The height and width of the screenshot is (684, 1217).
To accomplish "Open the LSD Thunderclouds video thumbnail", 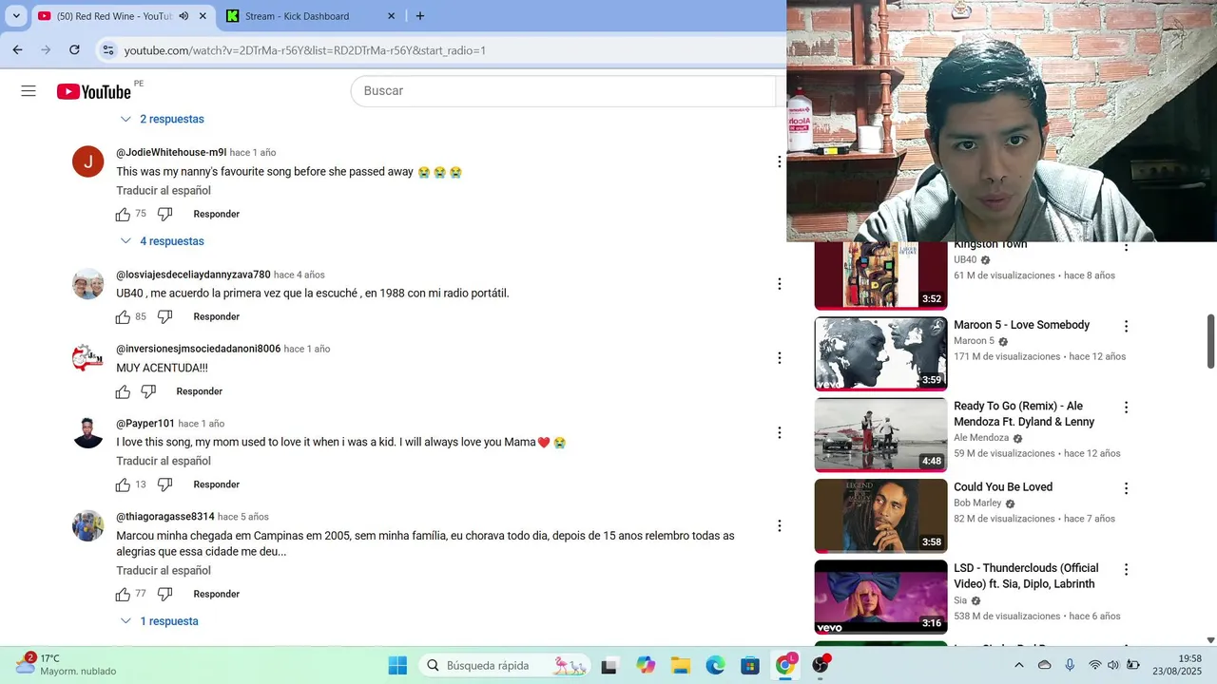I will [x=880, y=597].
